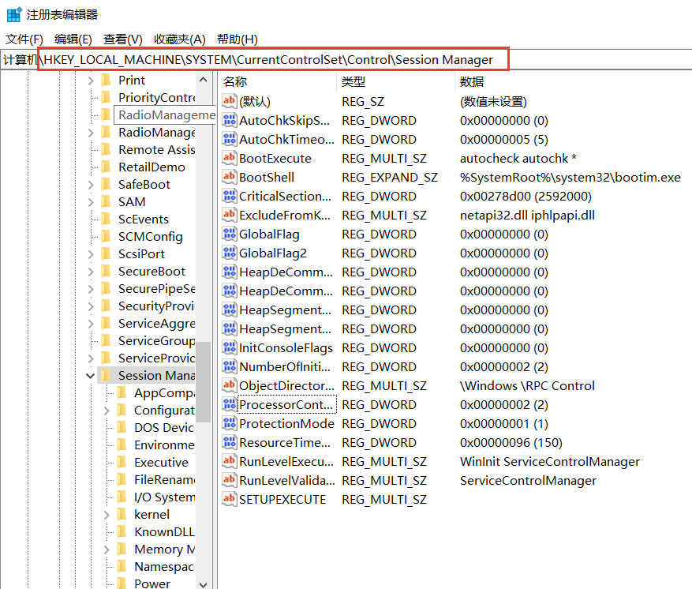The width and height of the screenshot is (692, 589).
Task: Click the data value 0x00278d00 (2592000)
Action: (x=526, y=196)
